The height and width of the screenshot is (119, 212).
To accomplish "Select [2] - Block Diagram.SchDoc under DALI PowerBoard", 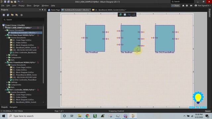I will pos(23,72).
